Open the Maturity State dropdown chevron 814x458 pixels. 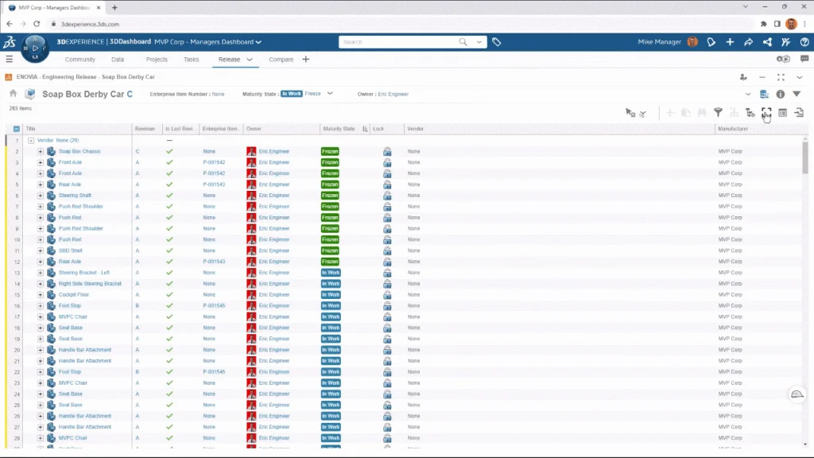pos(330,94)
